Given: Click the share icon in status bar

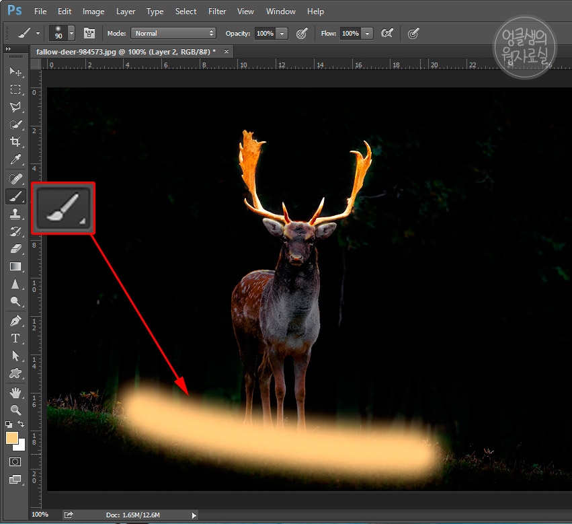Looking at the screenshot, I should coord(69,515).
